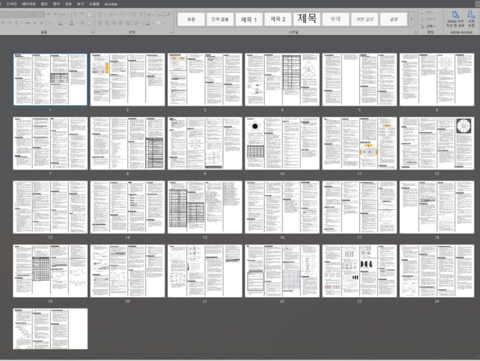Apply the 제목 1 style
The height and width of the screenshot is (361, 480).
[x=249, y=19]
